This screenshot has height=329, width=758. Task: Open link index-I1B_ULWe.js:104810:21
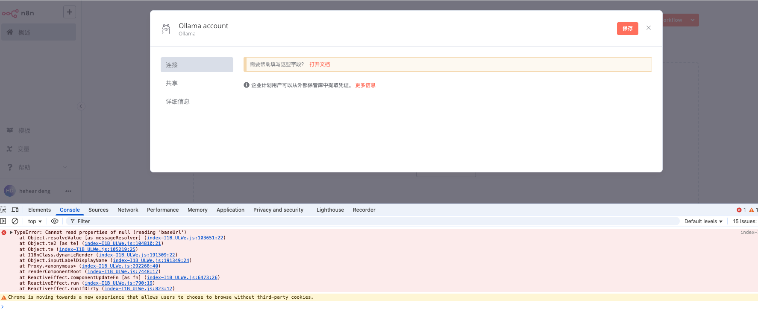click(x=123, y=244)
